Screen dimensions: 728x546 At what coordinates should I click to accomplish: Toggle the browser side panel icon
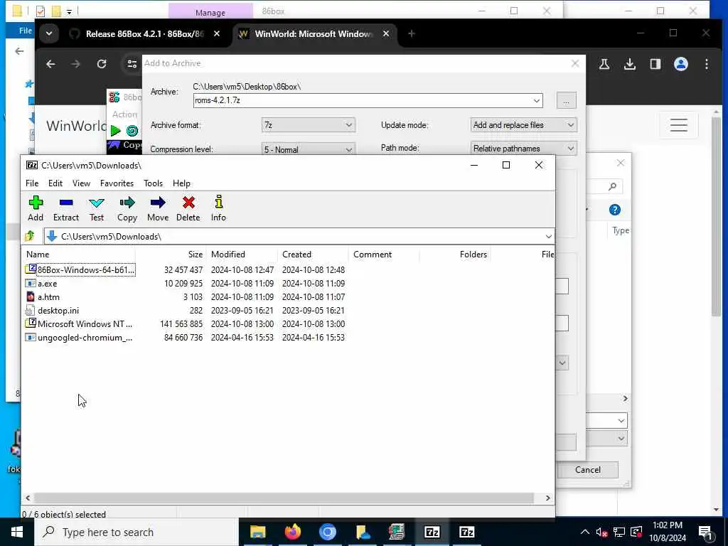655,64
